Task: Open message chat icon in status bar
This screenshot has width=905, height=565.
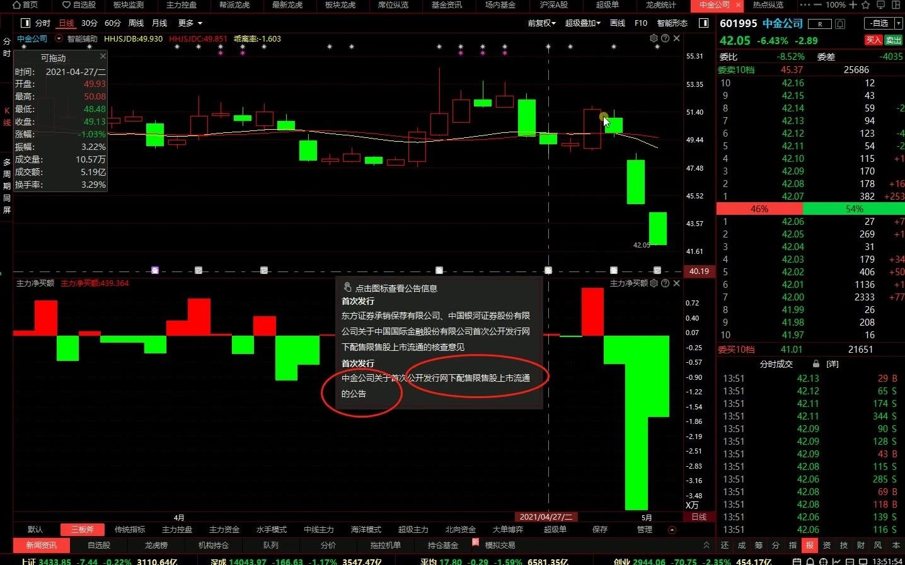Action: click(x=850, y=561)
